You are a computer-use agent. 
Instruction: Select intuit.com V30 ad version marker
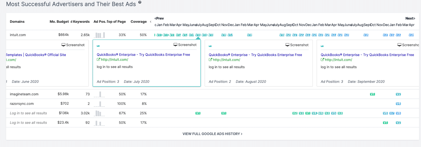point(366,35)
